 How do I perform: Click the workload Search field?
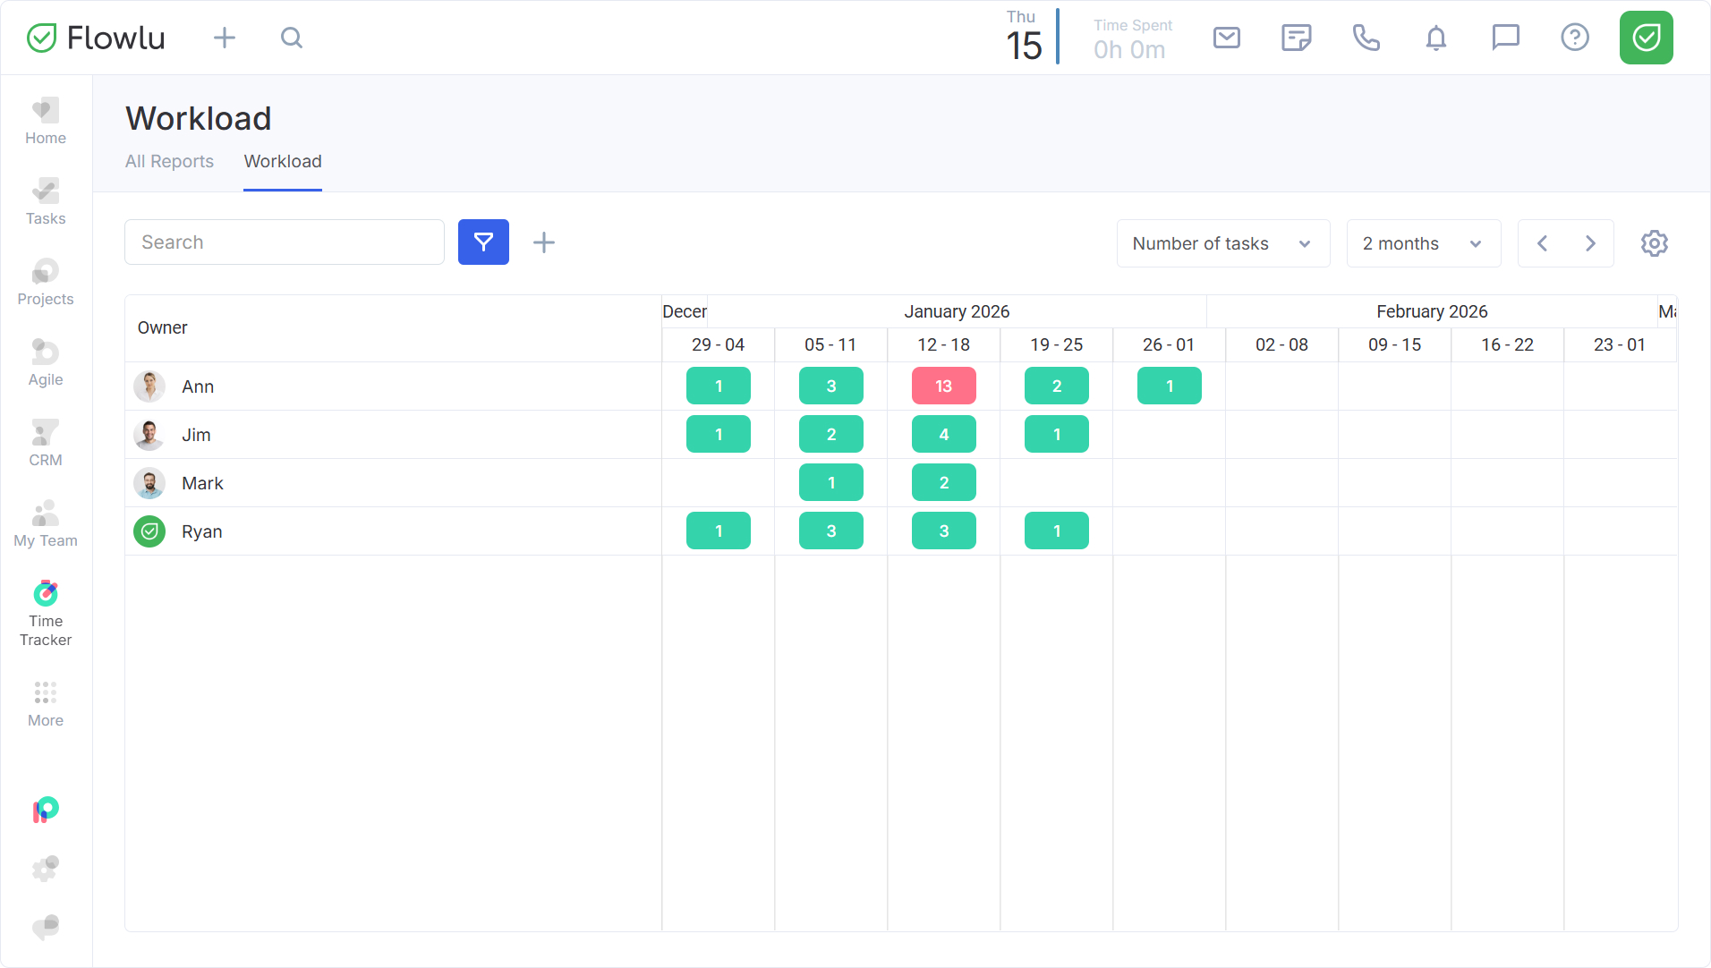point(285,242)
